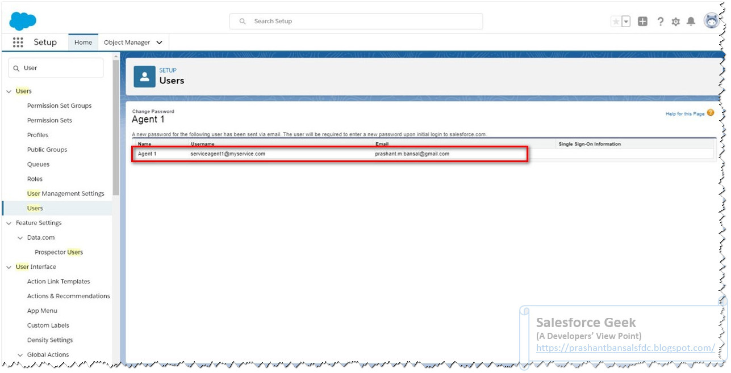
Task: Open Action Link Templates in sidebar
Action: pyautogui.click(x=59, y=282)
